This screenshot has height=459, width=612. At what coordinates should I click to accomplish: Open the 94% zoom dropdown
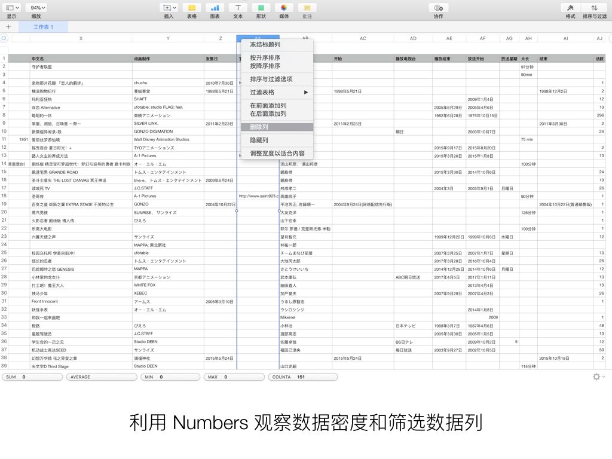38,8
